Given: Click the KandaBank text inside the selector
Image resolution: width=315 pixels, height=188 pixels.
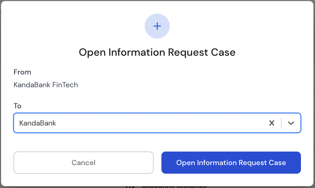Looking at the screenshot, I should [38, 123].
